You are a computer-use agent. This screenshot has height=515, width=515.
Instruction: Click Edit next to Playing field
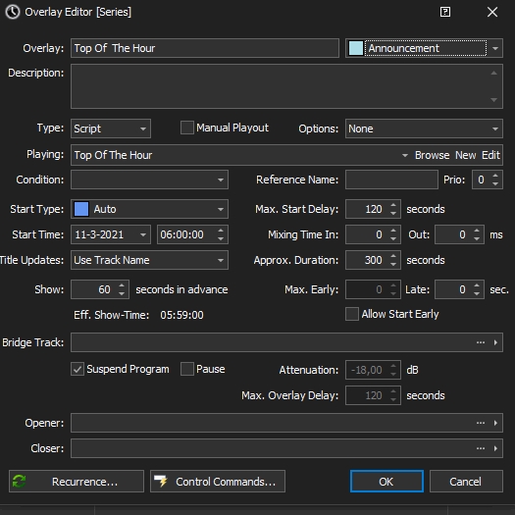coord(490,155)
